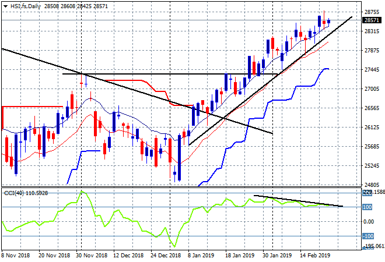The width and height of the screenshot is (385, 262).
Task: Select the rising black trendline from January
Action: (x=270, y=81)
